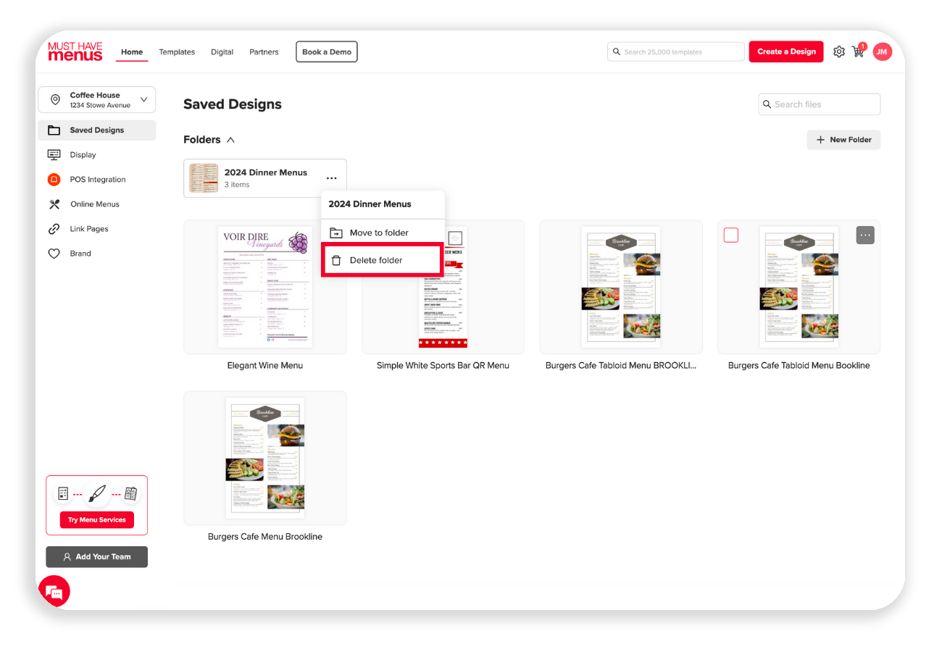Click Try Menu Services button
This screenshot has width=942, height=652.
97,519
